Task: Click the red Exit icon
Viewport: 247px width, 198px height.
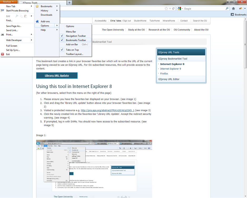Action: 2,54
